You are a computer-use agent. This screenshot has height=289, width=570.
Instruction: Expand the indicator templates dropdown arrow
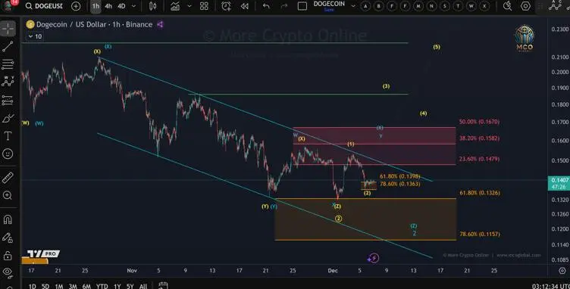click(x=189, y=6)
